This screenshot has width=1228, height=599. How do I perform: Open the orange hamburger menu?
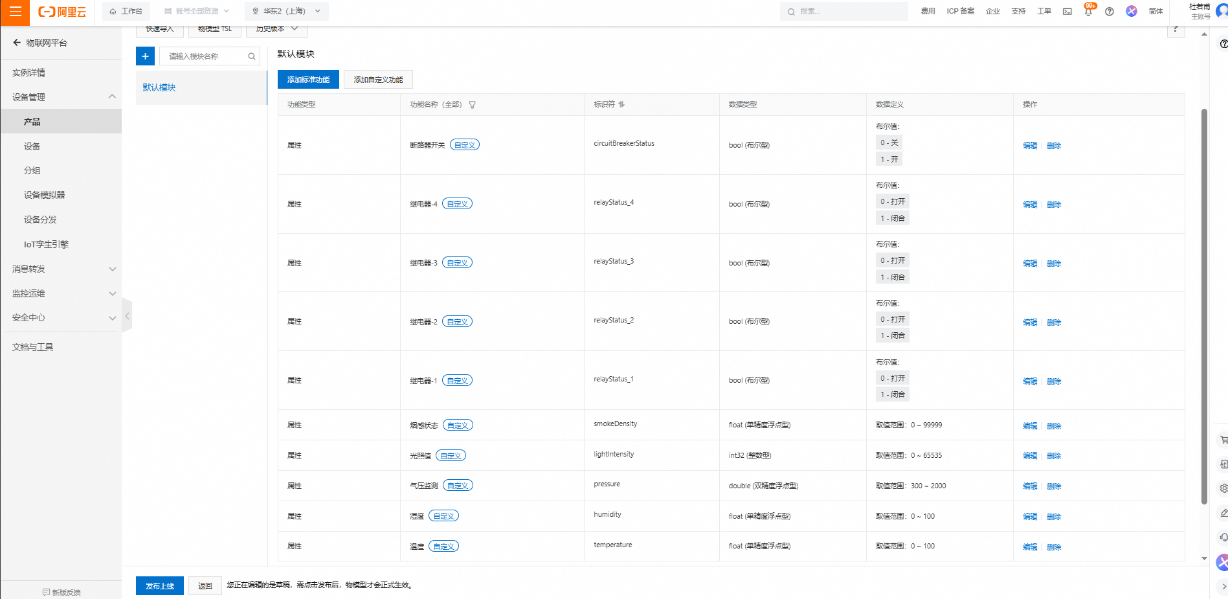point(15,12)
